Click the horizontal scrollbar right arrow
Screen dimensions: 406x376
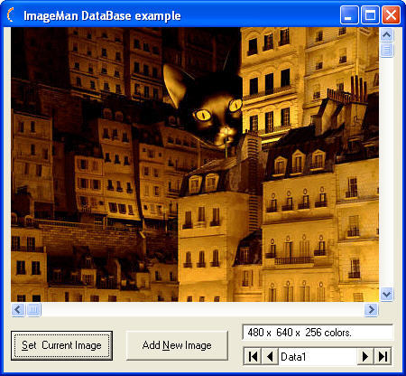(372, 309)
